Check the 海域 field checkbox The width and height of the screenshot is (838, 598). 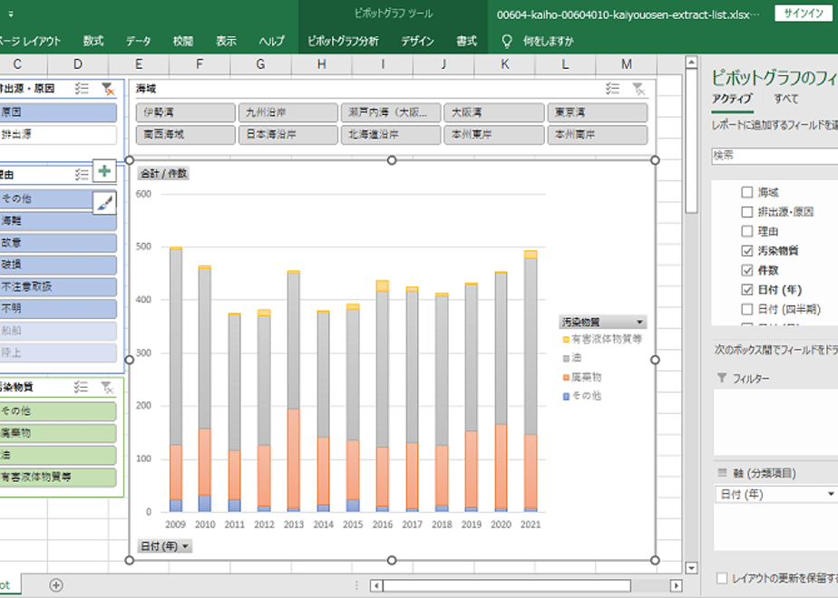click(x=747, y=192)
